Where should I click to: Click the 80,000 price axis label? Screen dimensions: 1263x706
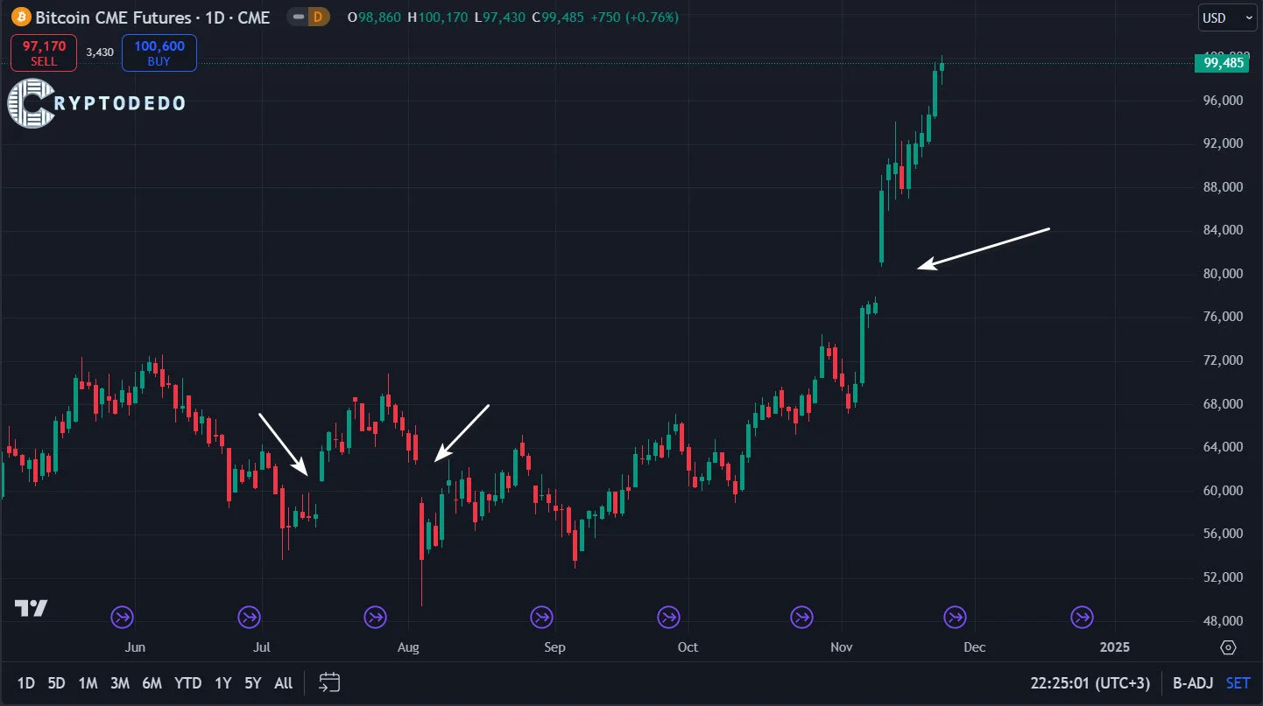(1224, 274)
